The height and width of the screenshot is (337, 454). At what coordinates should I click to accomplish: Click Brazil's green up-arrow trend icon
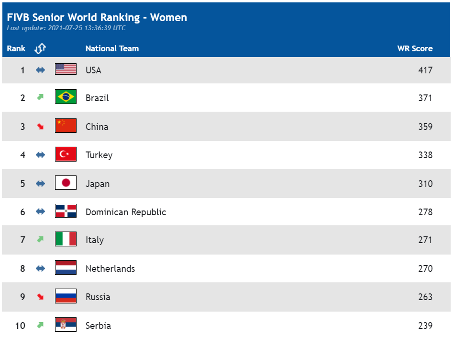tap(40, 97)
